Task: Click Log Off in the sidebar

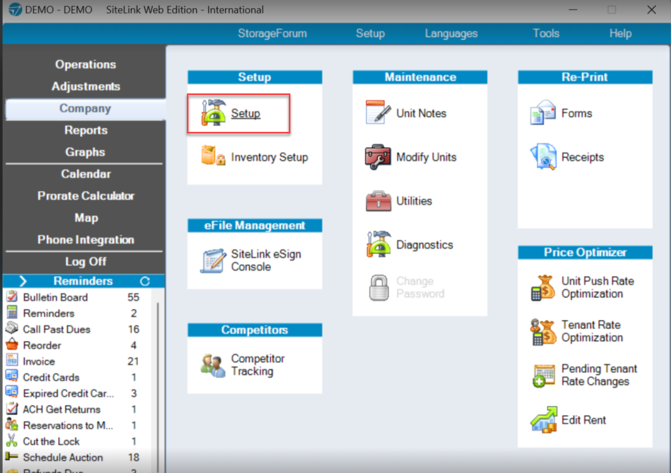Action: [85, 262]
